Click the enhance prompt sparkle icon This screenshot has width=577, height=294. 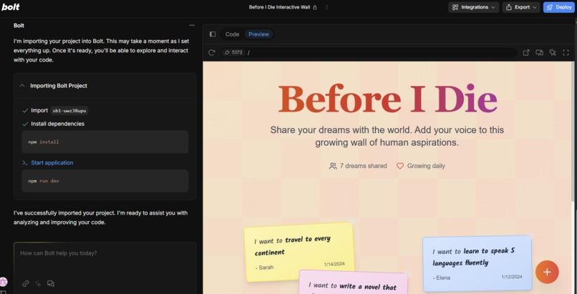tap(38, 283)
